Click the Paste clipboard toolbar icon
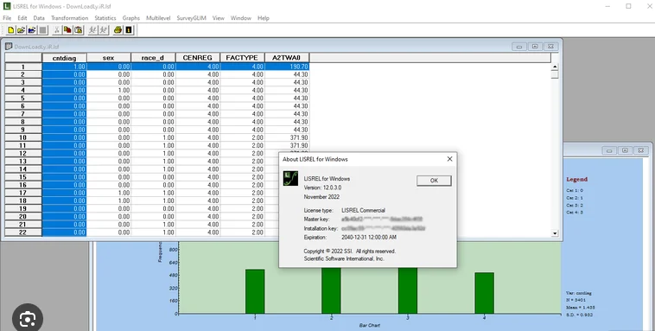Viewport: 655px width, 331px height. (78, 30)
